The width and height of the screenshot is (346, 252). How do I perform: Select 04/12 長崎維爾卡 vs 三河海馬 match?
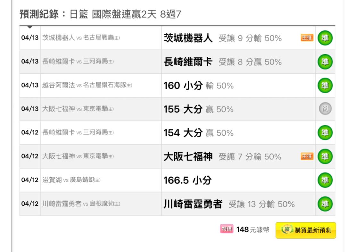click(78, 132)
